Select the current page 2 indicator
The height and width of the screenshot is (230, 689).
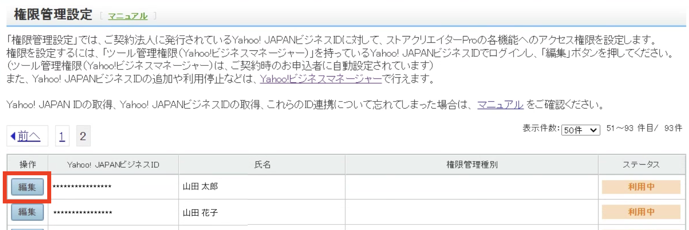click(x=83, y=136)
